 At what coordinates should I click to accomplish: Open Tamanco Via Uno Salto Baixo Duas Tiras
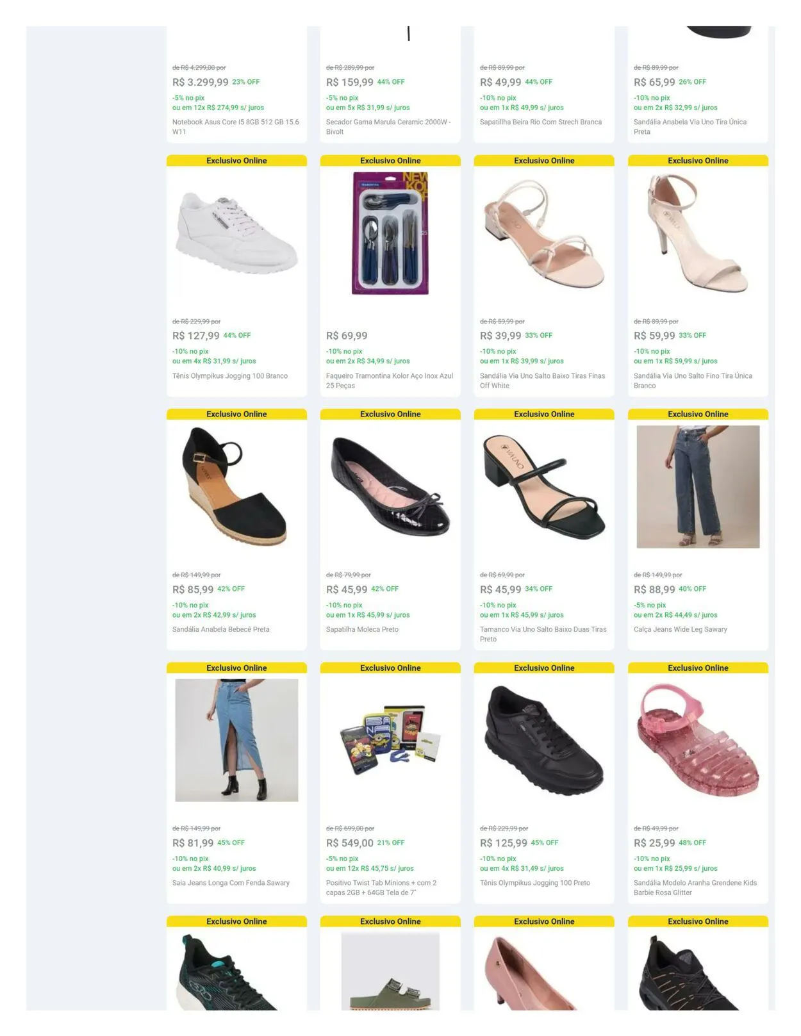click(543, 634)
